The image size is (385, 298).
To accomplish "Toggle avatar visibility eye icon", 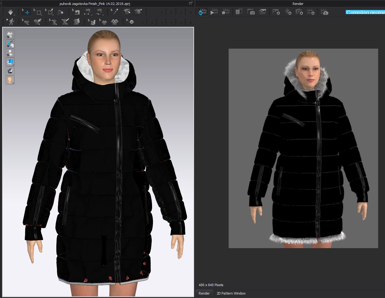I will [x=10, y=53].
